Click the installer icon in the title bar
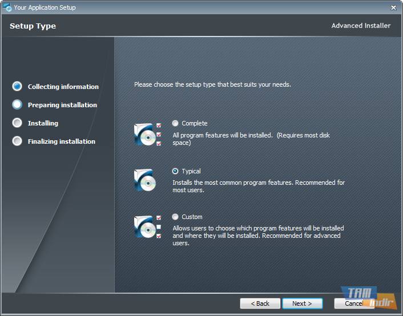Viewport: 403px width, 316px height. (x=7, y=7)
